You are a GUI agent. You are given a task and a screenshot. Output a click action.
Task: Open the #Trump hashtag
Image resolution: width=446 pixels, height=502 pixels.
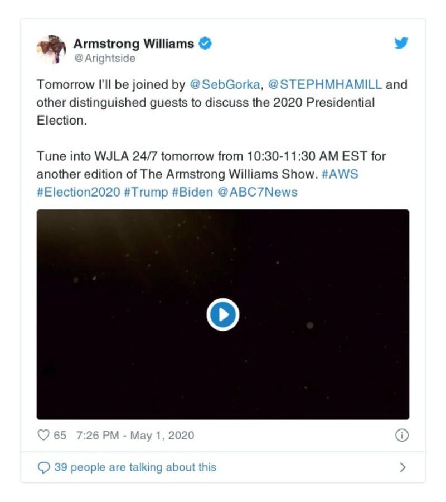pyautogui.click(x=146, y=192)
